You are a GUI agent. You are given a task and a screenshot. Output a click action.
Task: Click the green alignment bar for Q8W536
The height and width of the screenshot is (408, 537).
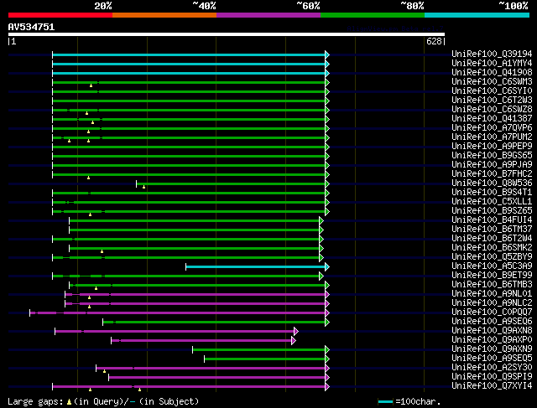(x=231, y=184)
